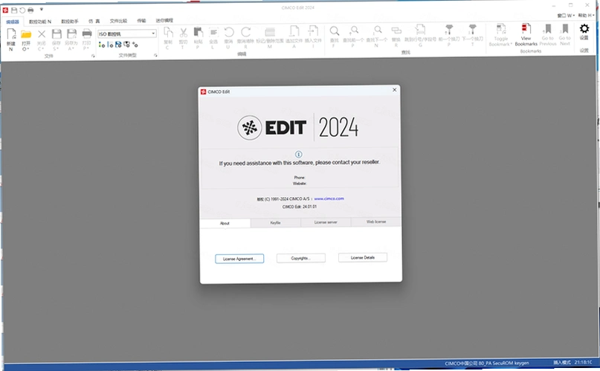Click the Print (打印) ribbon icon
Viewport: 600px width, 371px height.
pyautogui.click(x=87, y=34)
